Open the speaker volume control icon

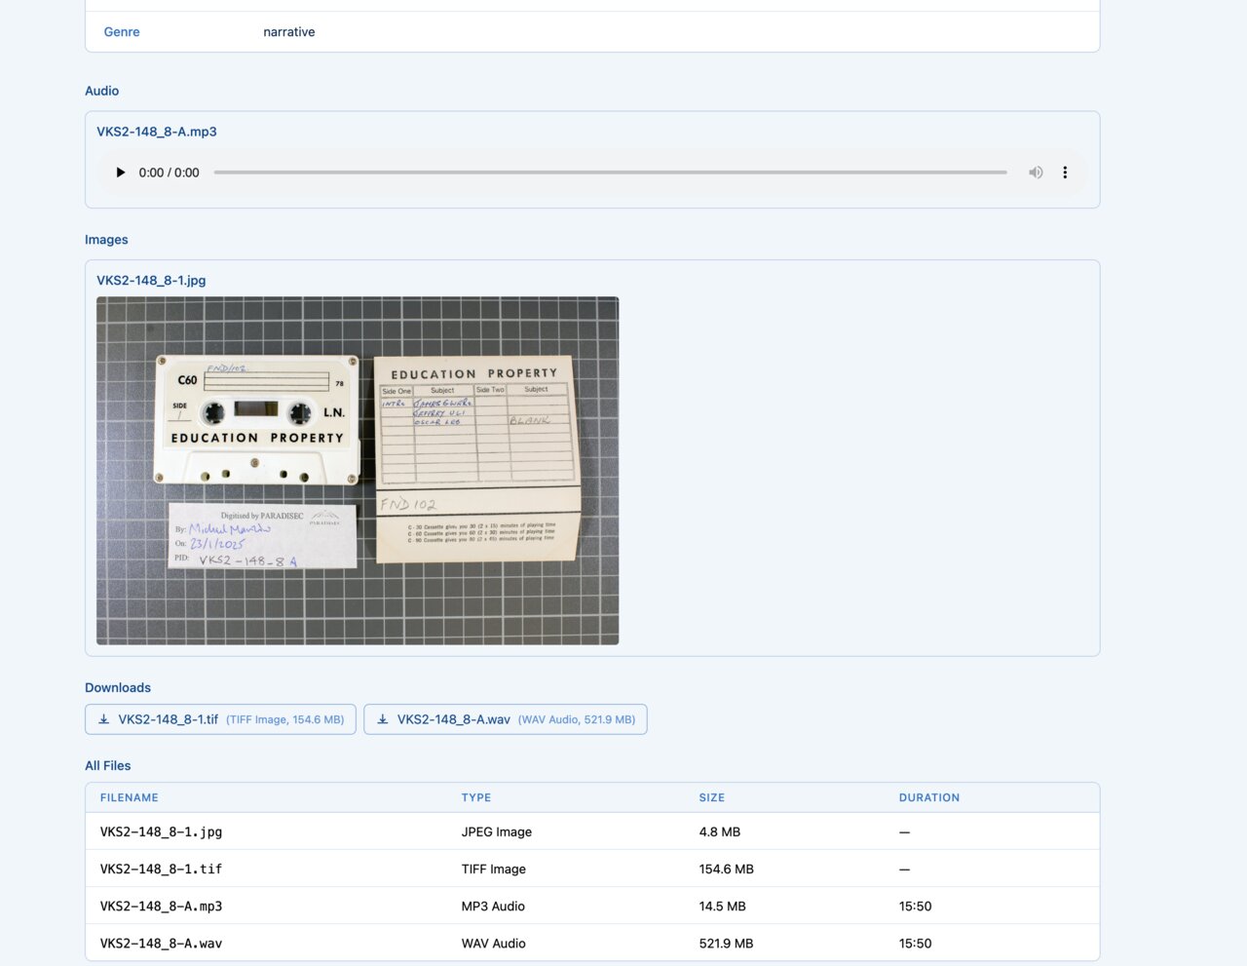pos(1036,173)
